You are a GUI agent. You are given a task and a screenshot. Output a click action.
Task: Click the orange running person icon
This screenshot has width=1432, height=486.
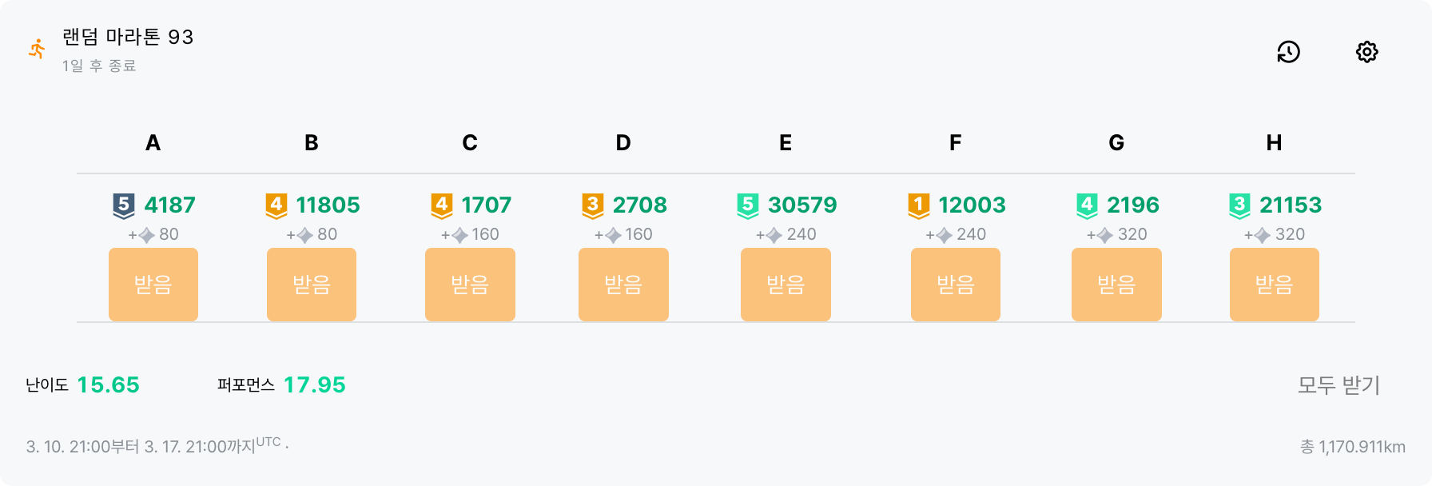coord(37,50)
